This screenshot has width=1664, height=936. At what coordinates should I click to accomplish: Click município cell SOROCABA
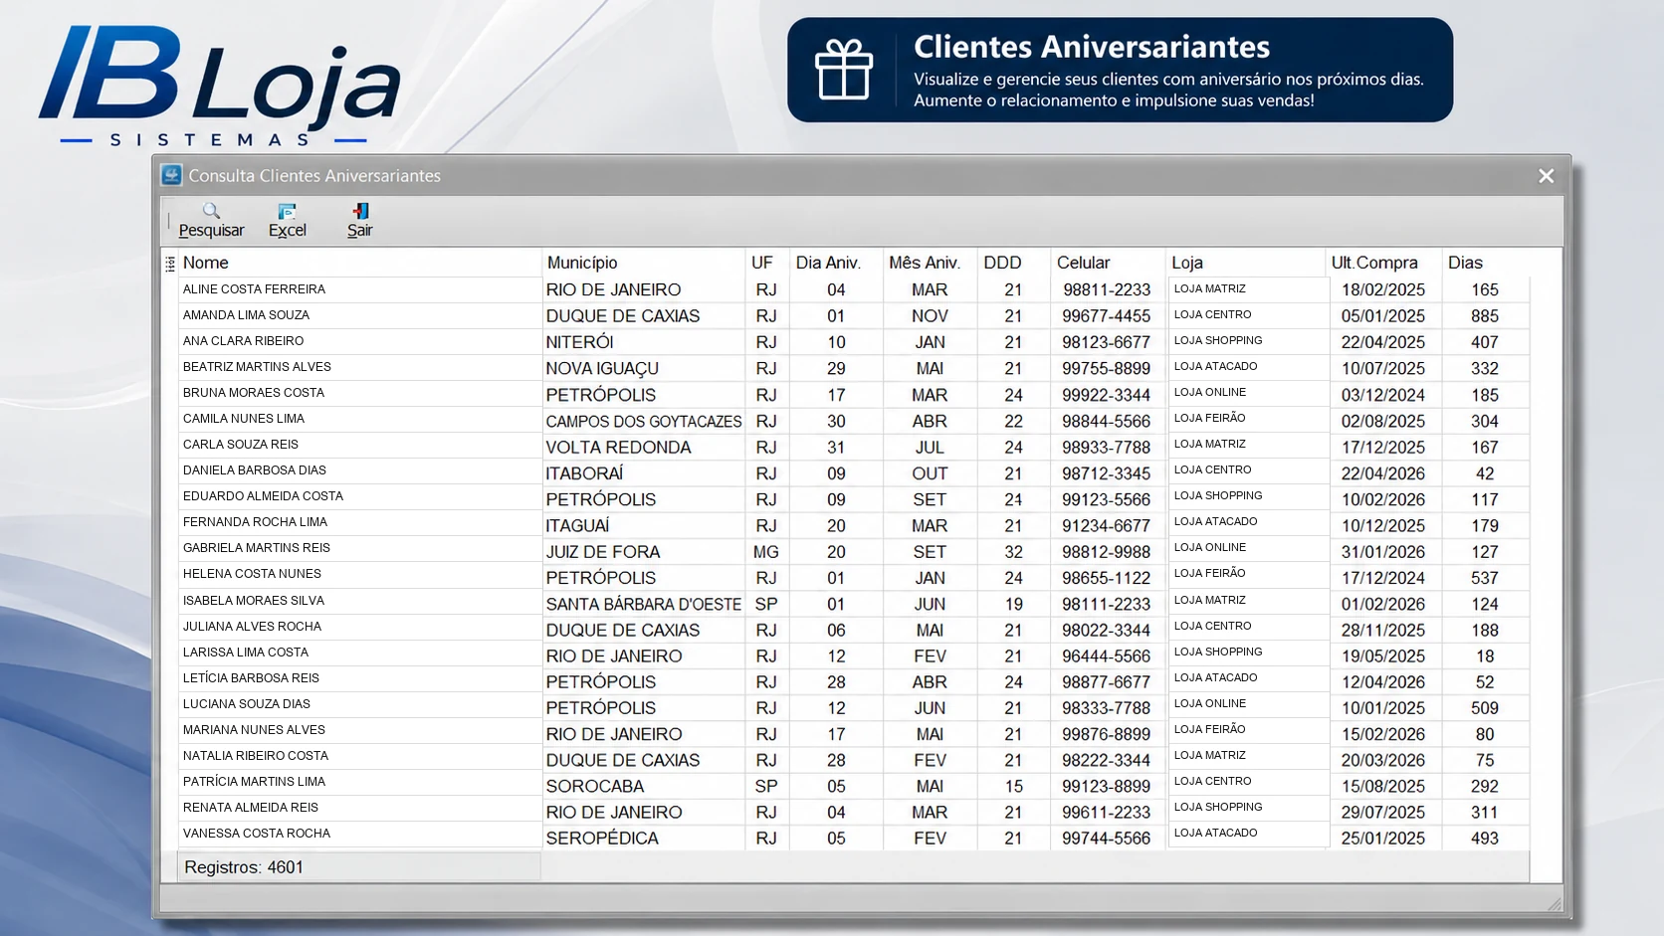coord(594,787)
